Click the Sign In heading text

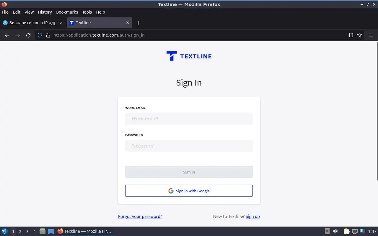(189, 83)
